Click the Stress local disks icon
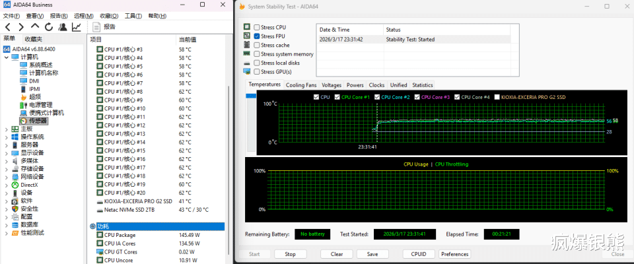This screenshot has width=634, height=264. [246, 63]
